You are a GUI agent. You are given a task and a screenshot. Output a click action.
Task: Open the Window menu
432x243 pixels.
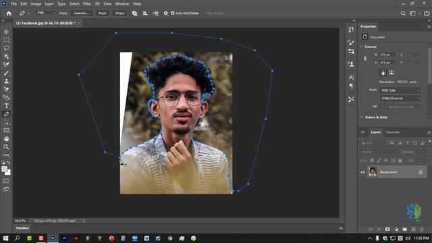(x=122, y=4)
